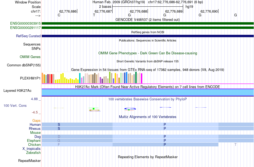This screenshot has width=254, height=167.
Task: Select the Rhesus species label
Action: [x=35, y=128]
